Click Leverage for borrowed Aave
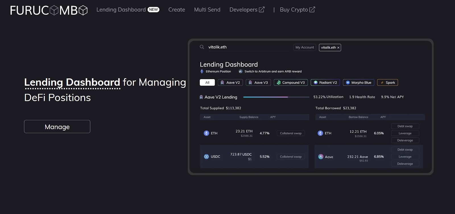This screenshot has height=214, width=455. [x=405, y=157]
